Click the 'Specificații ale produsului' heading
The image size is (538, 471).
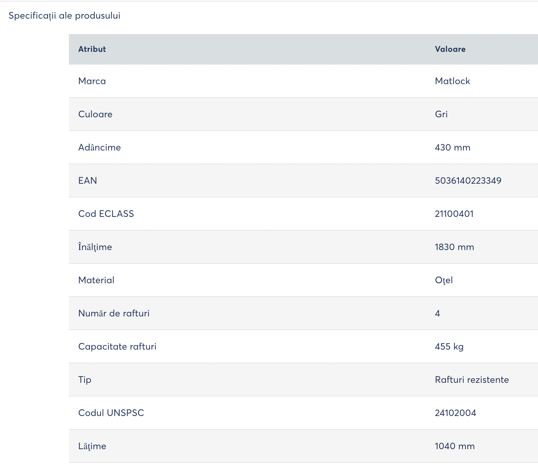pyautogui.click(x=64, y=16)
